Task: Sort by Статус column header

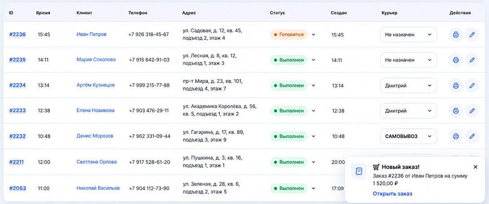Action: coord(277,13)
